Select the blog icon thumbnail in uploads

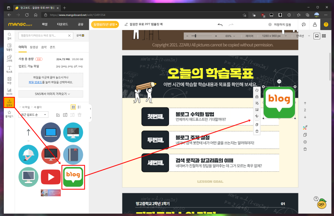point(73,177)
